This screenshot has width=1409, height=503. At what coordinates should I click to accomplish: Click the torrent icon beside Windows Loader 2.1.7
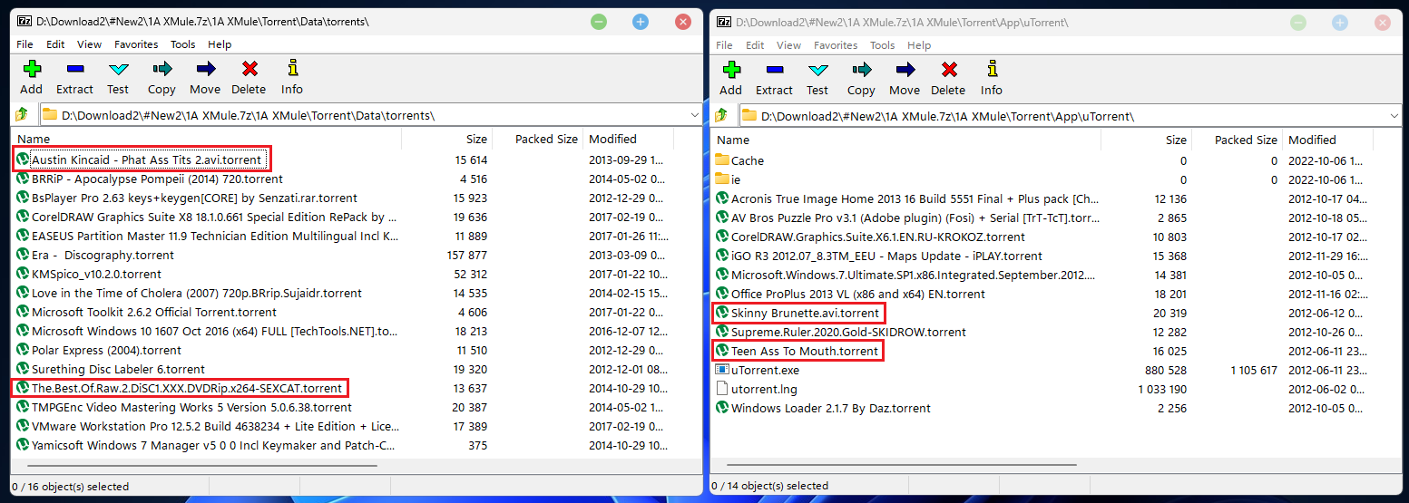(x=722, y=408)
